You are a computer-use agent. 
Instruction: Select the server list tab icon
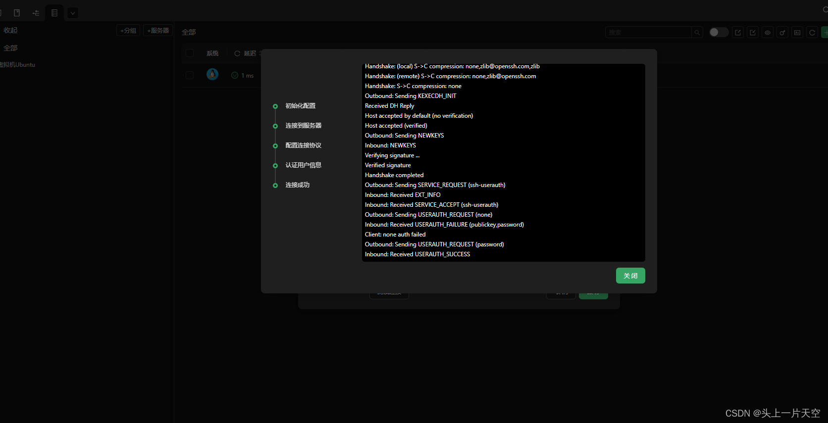coord(54,13)
